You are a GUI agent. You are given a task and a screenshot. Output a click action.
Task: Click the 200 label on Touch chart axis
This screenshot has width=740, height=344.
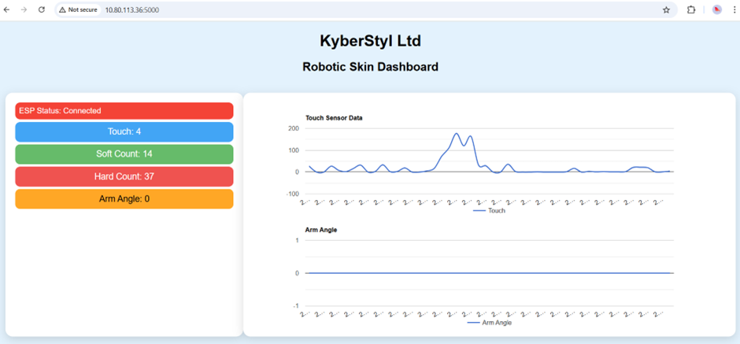tap(293, 128)
